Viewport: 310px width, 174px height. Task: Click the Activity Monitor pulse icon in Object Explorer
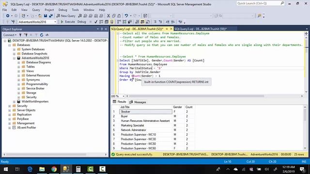47,35
